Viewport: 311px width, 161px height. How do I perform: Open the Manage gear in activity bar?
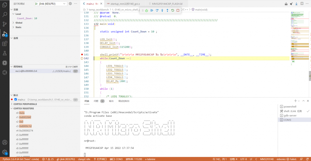5,152
